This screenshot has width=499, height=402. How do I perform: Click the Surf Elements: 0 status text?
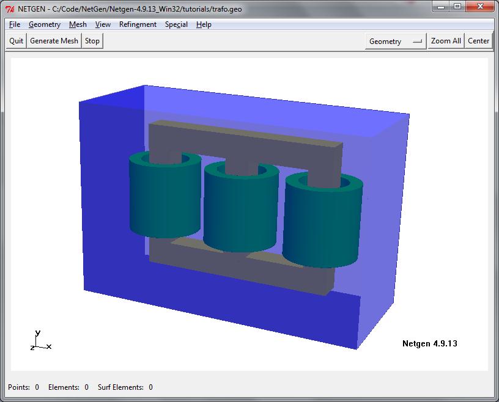coord(125,387)
